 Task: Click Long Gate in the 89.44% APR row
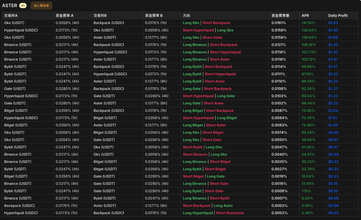(192, 103)
